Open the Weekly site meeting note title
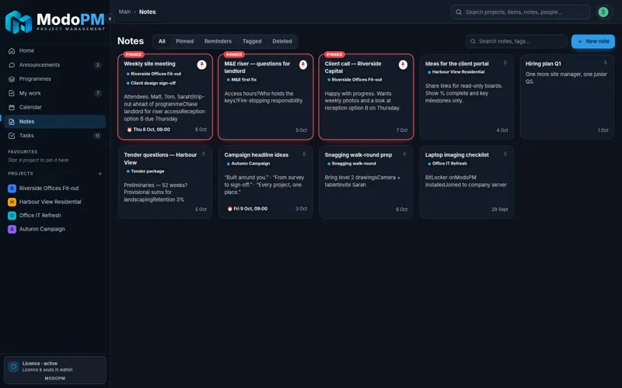Screen dimensions: 622x388 click(x=149, y=64)
